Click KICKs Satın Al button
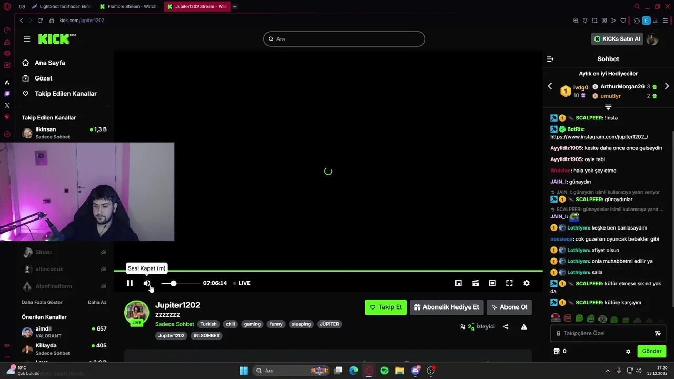Screen dimensions: 674x379 [x=617, y=39]
